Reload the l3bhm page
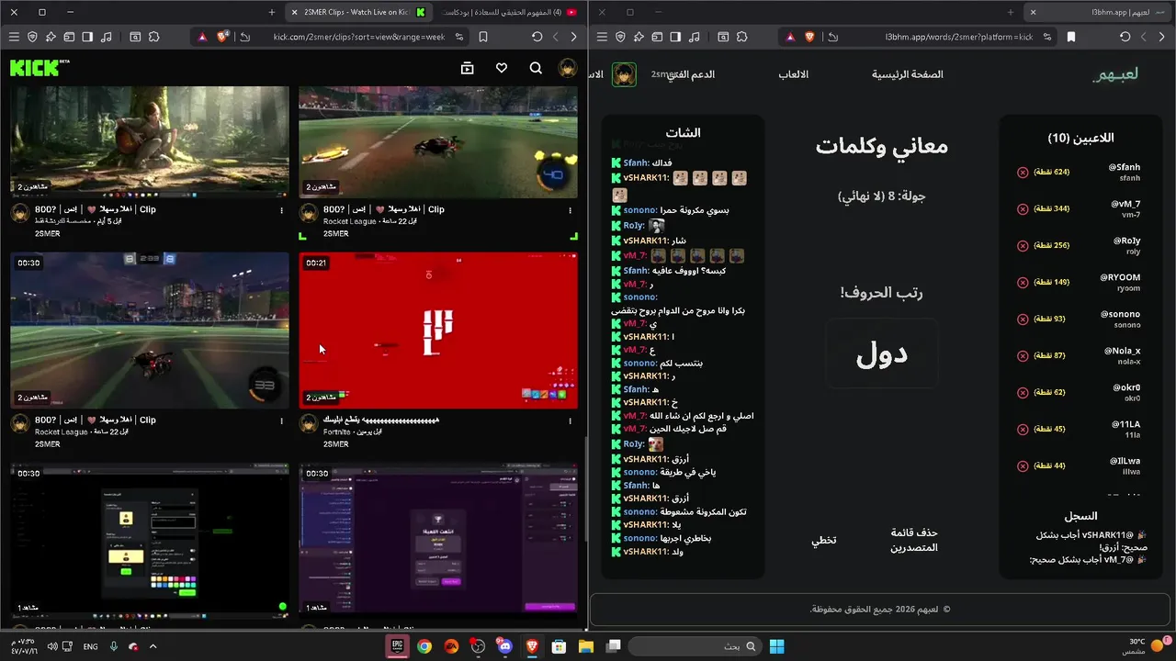Image resolution: width=1176 pixels, height=661 pixels. [1125, 37]
